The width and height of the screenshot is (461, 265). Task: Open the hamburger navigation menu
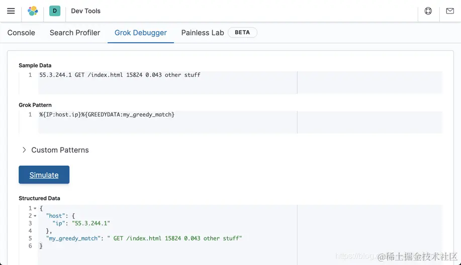click(x=11, y=11)
